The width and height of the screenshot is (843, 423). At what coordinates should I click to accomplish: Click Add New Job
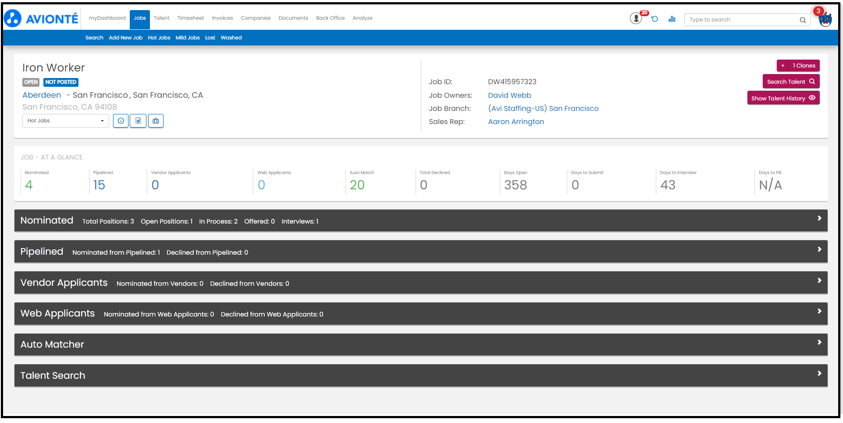[x=125, y=38]
